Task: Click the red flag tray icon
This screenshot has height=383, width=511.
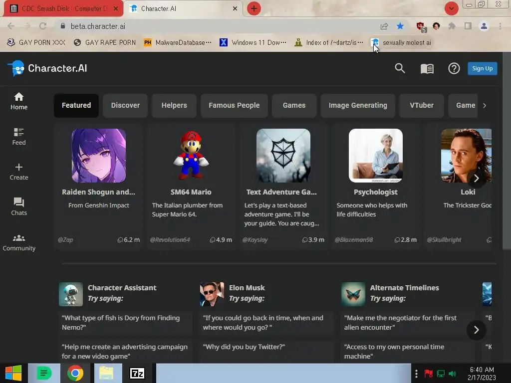Action: 429,374
